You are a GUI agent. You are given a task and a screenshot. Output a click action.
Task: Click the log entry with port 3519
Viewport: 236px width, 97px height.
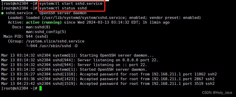coord(108,84)
